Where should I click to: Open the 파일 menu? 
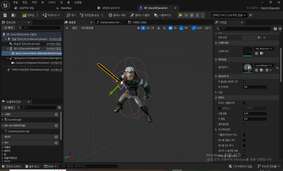[x=15, y=2]
